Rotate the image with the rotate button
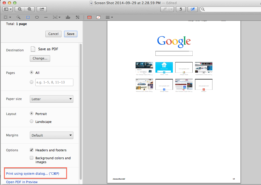The height and width of the screenshot is (185, 261). [x=181, y=9]
